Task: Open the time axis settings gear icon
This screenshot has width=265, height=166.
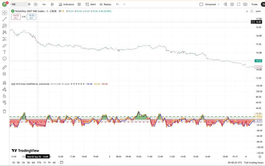Action: (x=260, y=157)
